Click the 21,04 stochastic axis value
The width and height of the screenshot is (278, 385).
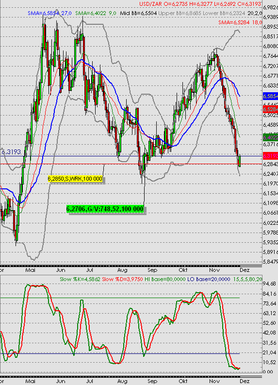(x=269, y=352)
